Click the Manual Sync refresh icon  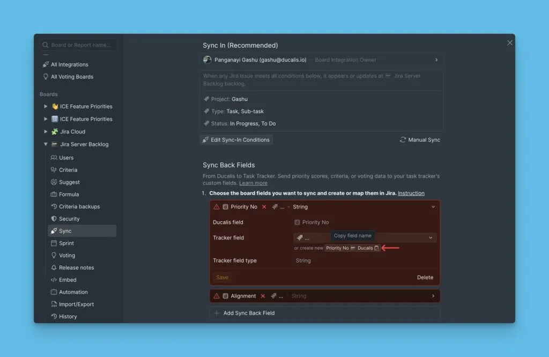(403, 140)
